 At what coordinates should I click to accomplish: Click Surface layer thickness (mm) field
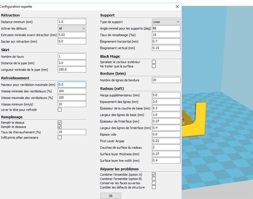(166, 154)
